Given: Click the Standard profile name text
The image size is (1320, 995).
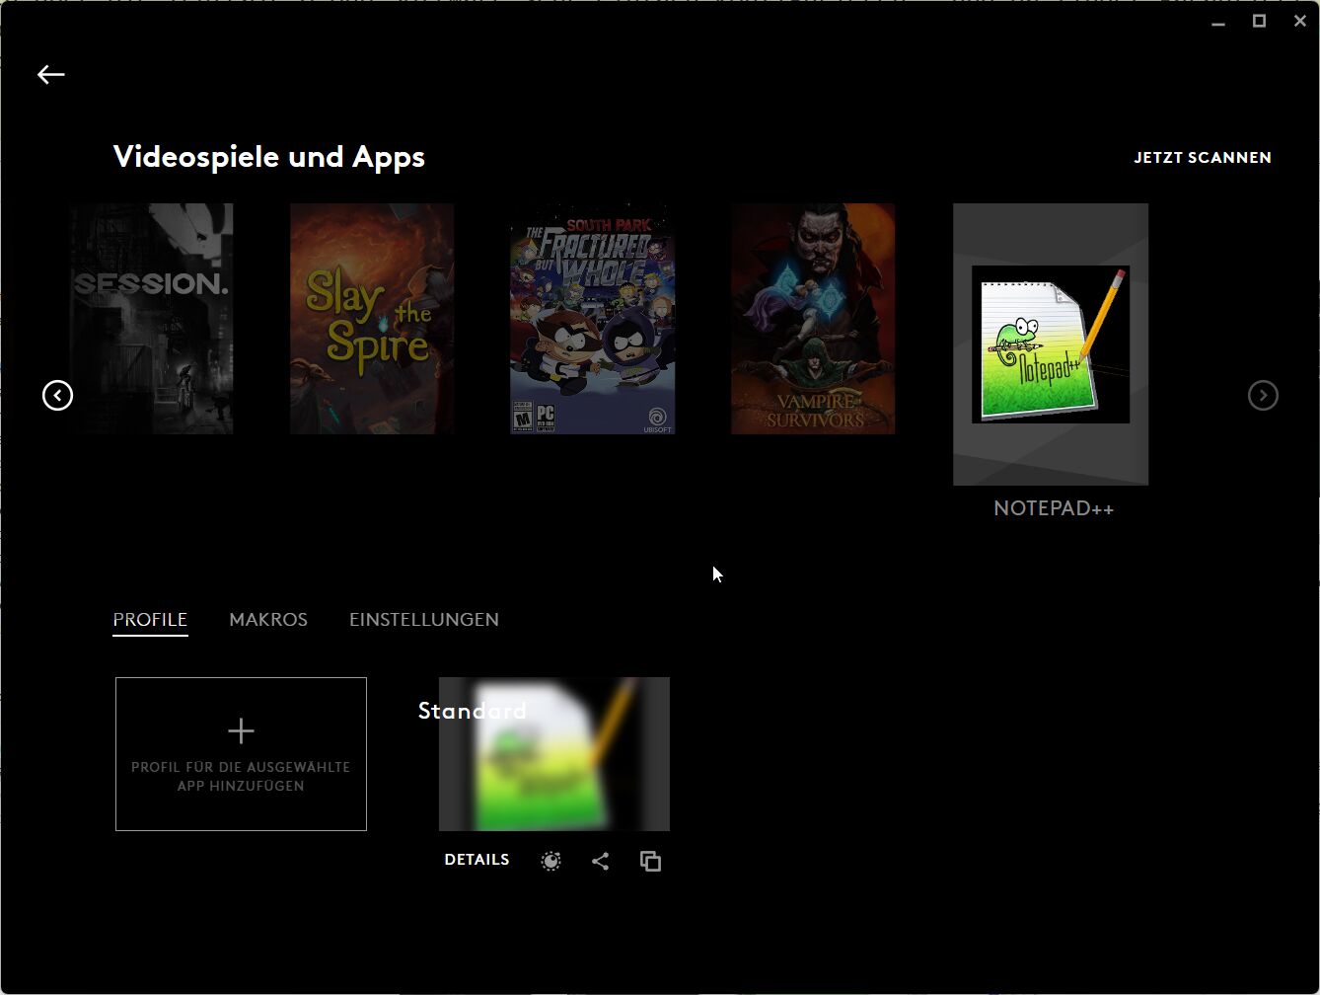Looking at the screenshot, I should point(473,711).
